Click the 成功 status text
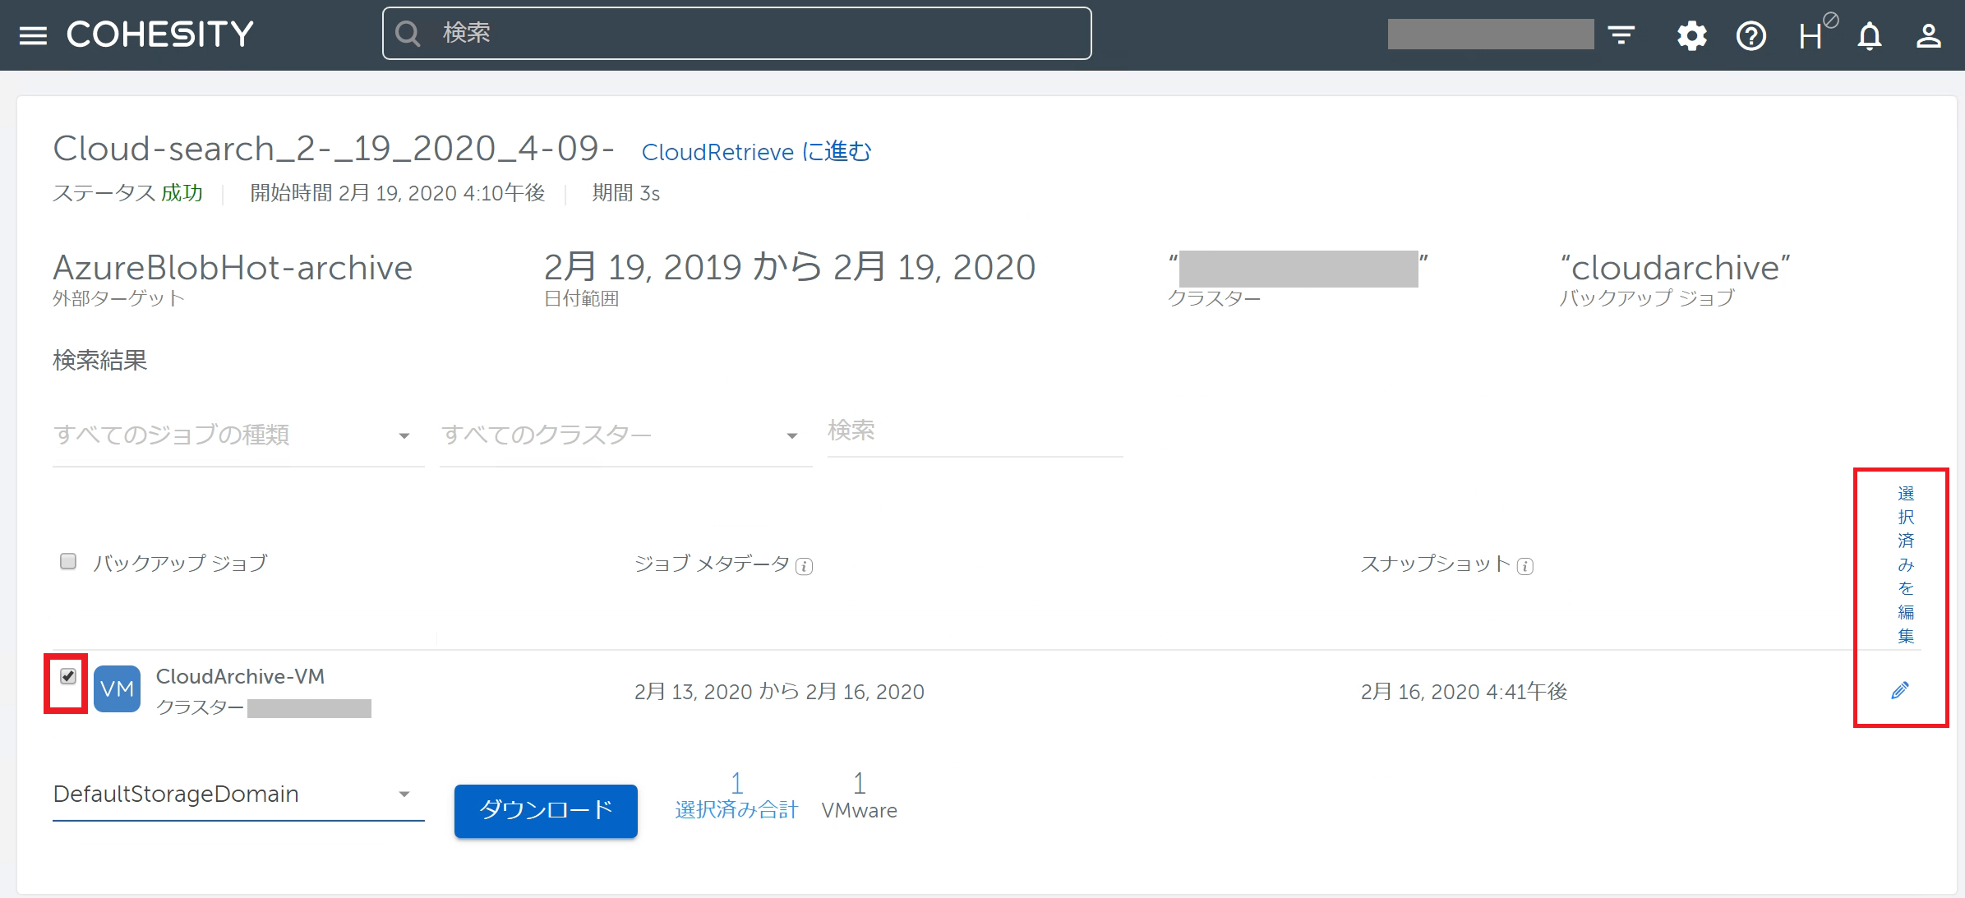The image size is (1965, 898). pyautogui.click(x=182, y=193)
